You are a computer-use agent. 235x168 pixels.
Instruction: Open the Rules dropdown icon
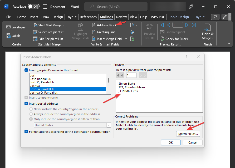point(134,25)
